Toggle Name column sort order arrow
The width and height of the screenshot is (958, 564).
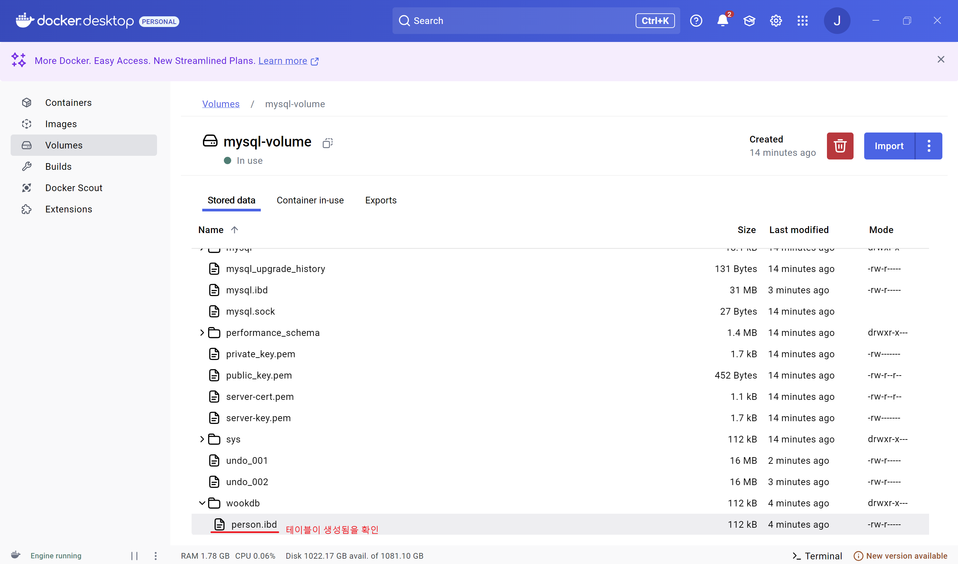(235, 229)
